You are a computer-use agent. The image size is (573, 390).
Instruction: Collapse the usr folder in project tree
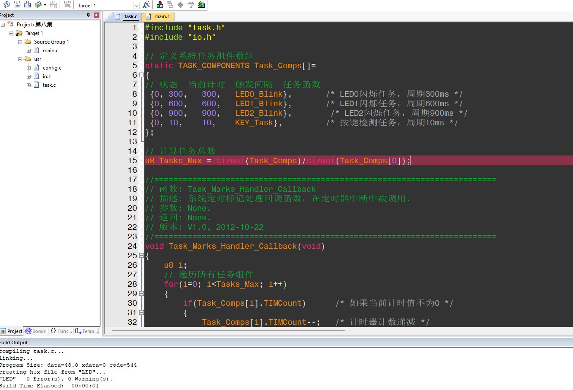(x=20, y=59)
